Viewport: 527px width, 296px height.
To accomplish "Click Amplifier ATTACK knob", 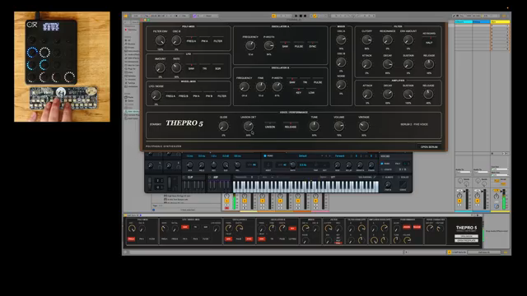I will [367, 95].
